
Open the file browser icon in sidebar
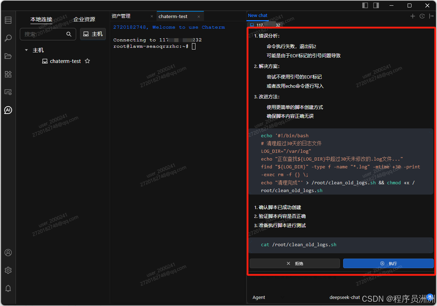(x=8, y=56)
